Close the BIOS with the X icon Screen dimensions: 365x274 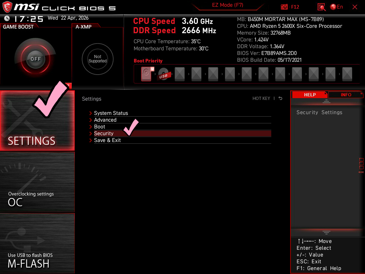355,7
